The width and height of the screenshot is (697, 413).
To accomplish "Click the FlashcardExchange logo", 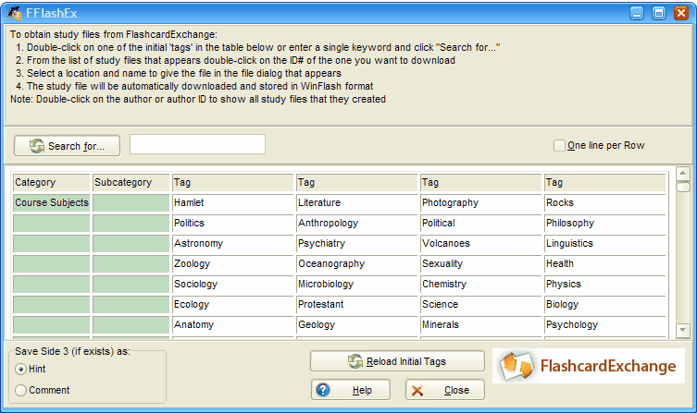I will pyautogui.click(x=589, y=366).
